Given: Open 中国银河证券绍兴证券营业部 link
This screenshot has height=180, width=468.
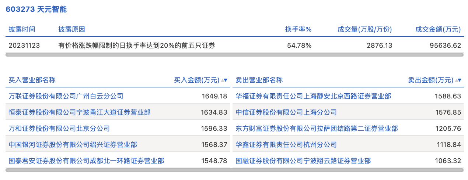Looking at the screenshot, I should pyautogui.click(x=73, y=145).
